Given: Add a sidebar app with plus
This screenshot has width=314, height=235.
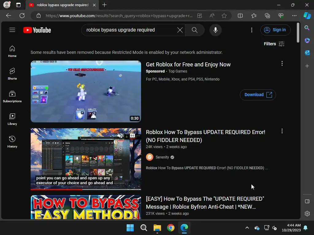Looking at the screenshot, I should (x=307, y=66).
